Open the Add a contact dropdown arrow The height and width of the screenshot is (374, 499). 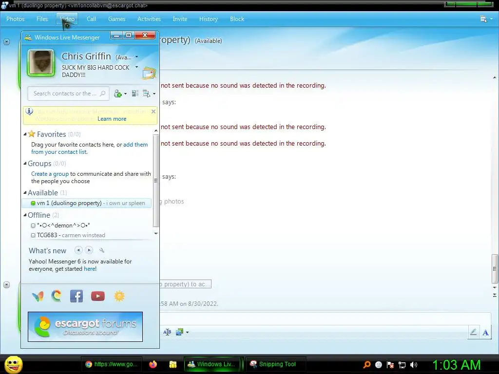pyautogui.click(x=125, y=94)
